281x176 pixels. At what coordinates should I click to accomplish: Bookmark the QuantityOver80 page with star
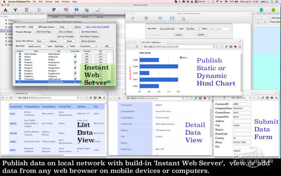click(x=217, y=47)
